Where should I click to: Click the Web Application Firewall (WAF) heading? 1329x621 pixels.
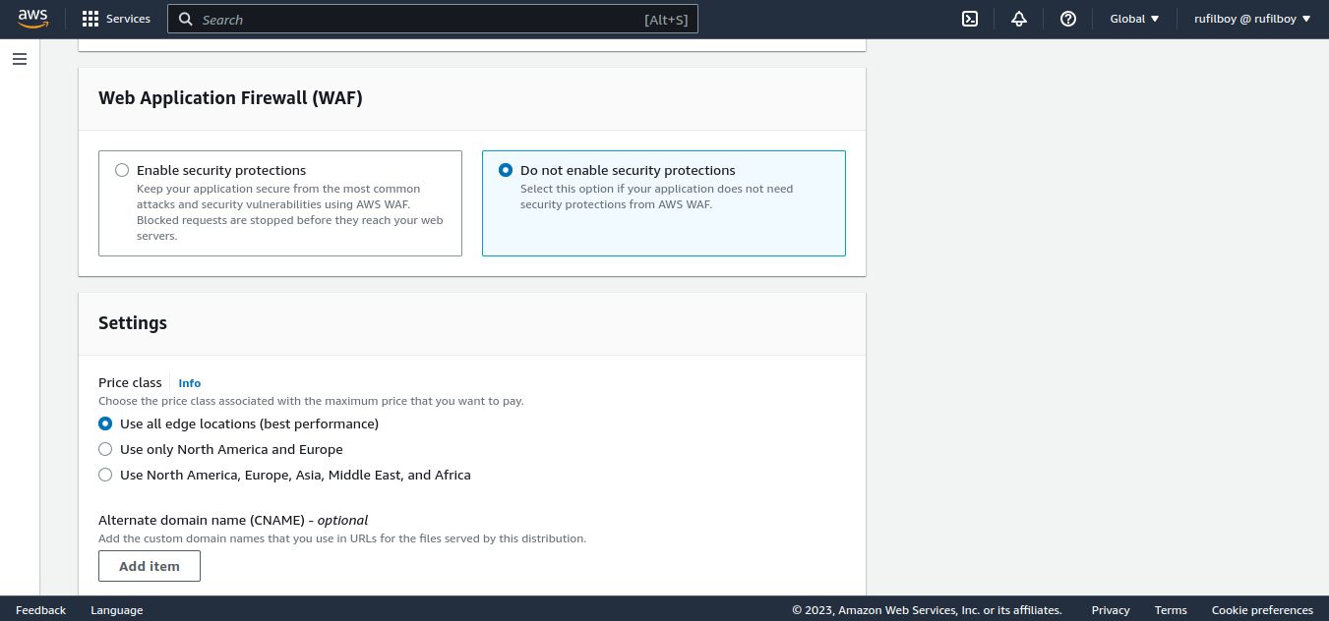tap(230, 98)
